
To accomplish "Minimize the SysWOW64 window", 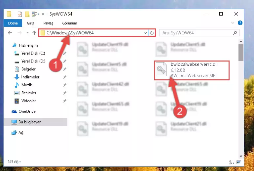I will point(206,14).
